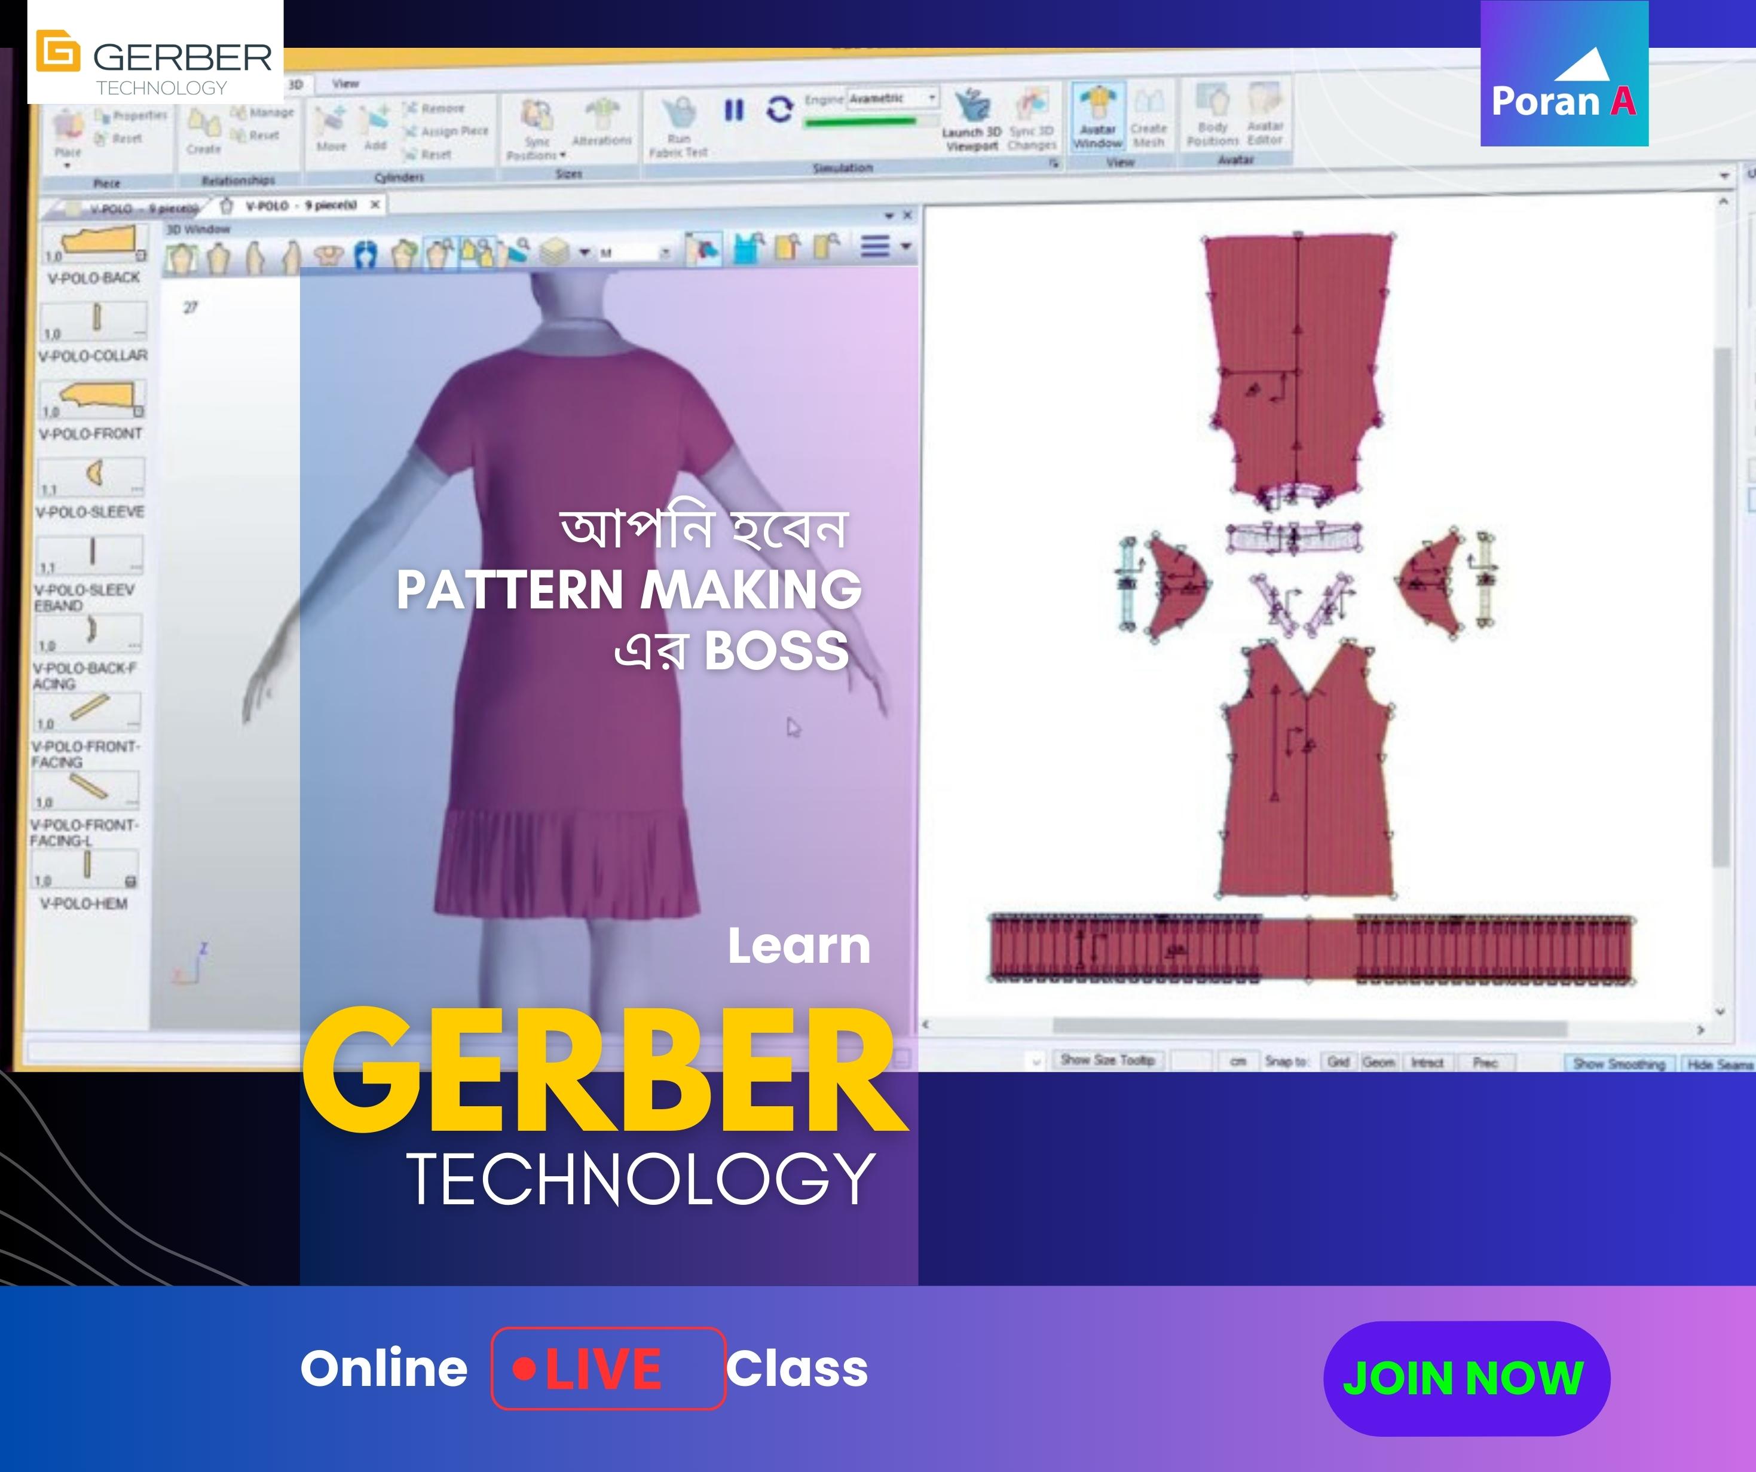Close the active V-POLO tab
The image size is (1756, 1472).
coord(375,205)
